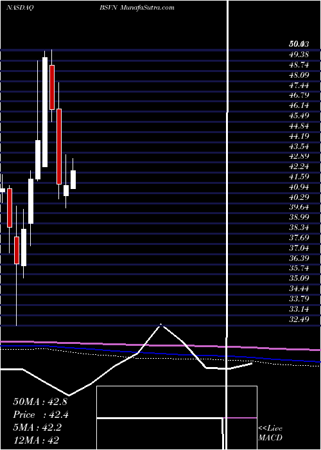The image size is (321, 450).
Task: Click the 47.44 price axis label
Action: click(x=299, y=85)
